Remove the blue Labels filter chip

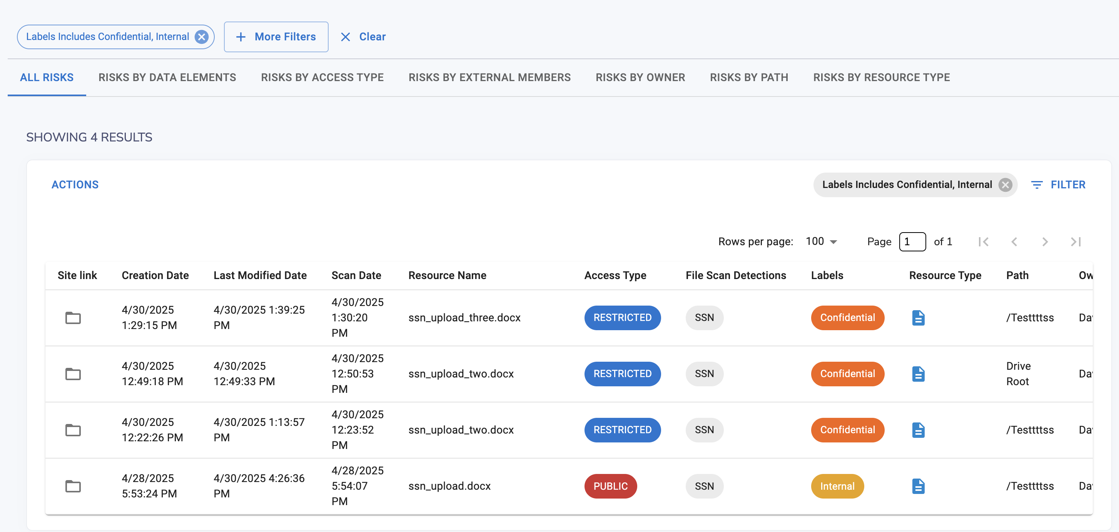tap(202, 37)
